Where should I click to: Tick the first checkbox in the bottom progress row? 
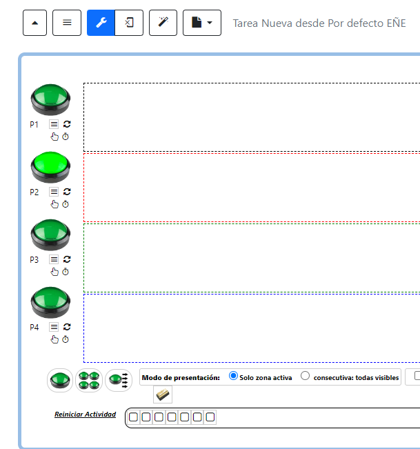click(x=133, y=417)
